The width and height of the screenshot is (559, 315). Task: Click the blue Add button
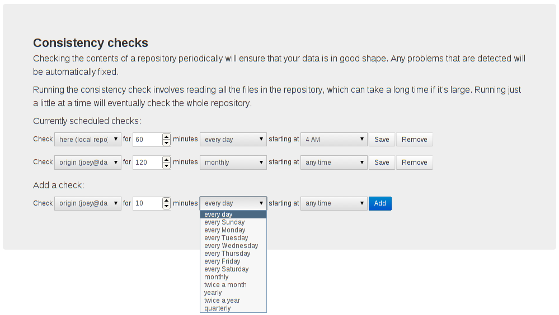380,203
